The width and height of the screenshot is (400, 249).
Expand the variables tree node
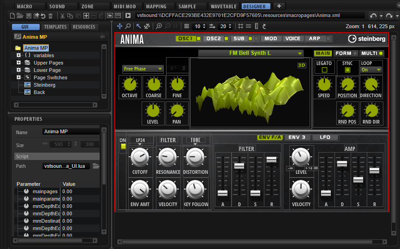click(18, 55)
